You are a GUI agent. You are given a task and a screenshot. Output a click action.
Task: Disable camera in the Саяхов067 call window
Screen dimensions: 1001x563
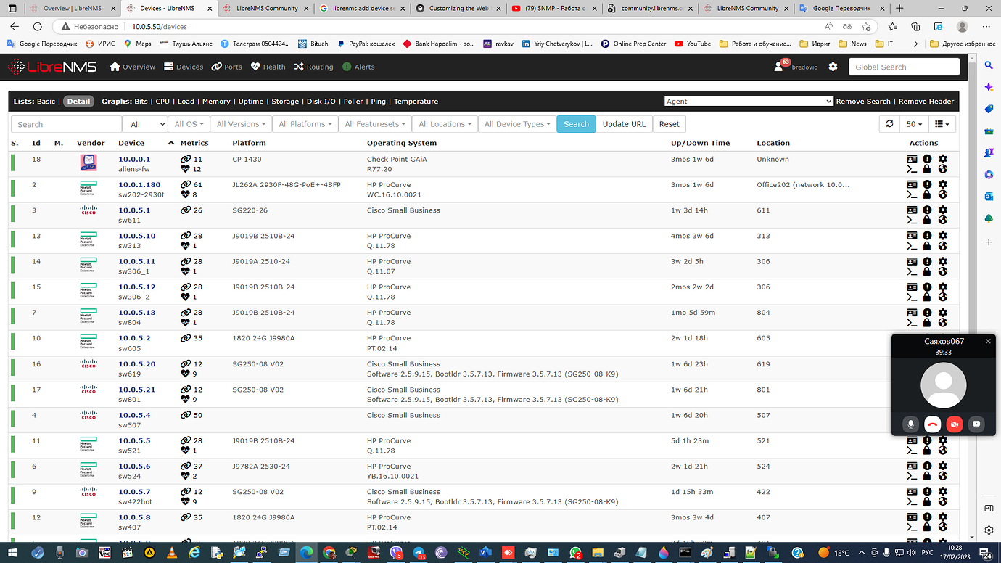click(955, 424)
